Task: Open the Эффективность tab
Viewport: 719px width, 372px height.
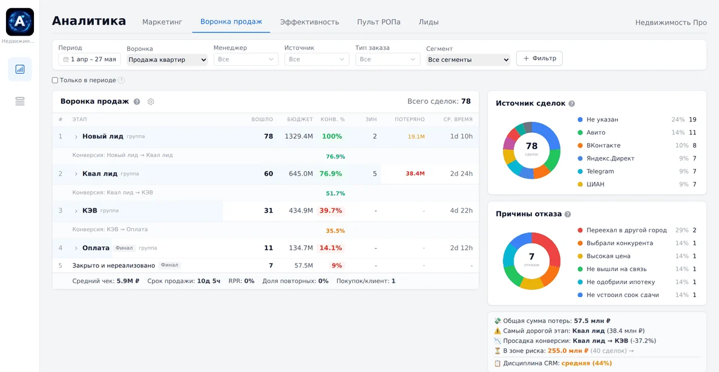Action: coord(309,22)
